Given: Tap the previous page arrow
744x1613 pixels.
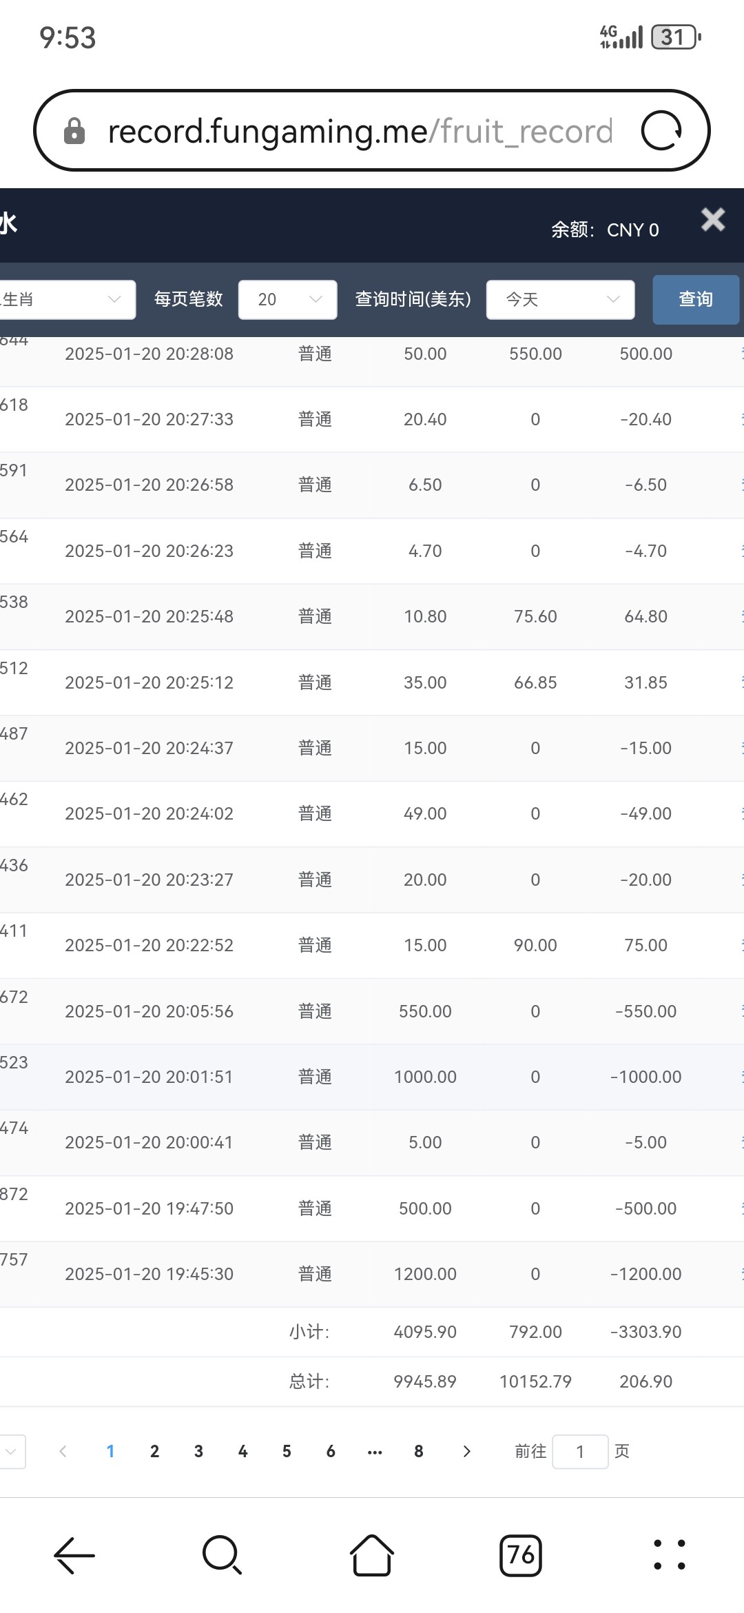Looking at the screenshot, I should tap(63, 1451).
